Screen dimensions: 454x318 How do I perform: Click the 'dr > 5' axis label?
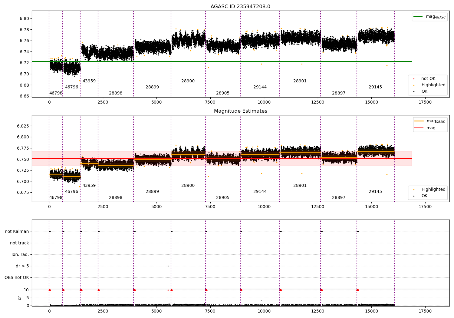click(22, 266)
